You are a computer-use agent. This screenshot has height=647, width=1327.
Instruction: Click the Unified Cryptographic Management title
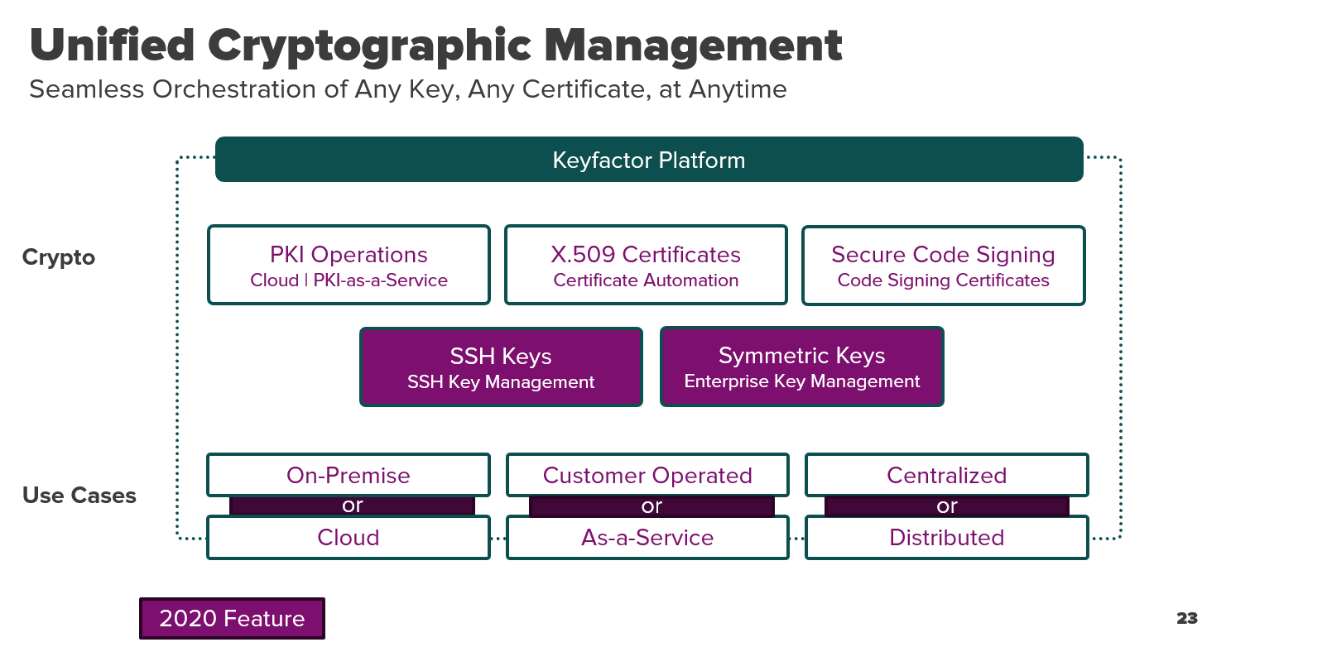435,45
